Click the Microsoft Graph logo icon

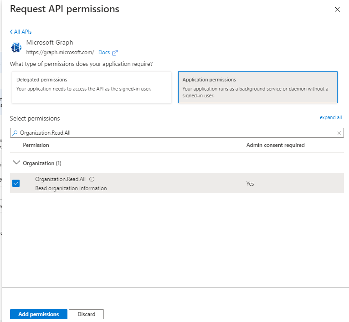point(16,48)
